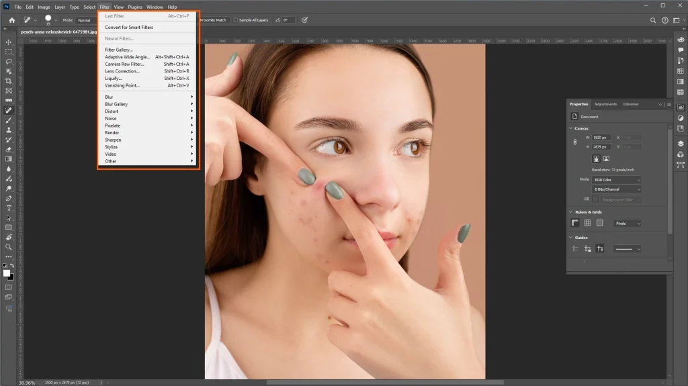Image resolution: width=688 pixels, height=386 pixels.
Task: Select the Pen tool
Action: click(x=8, y=198)
